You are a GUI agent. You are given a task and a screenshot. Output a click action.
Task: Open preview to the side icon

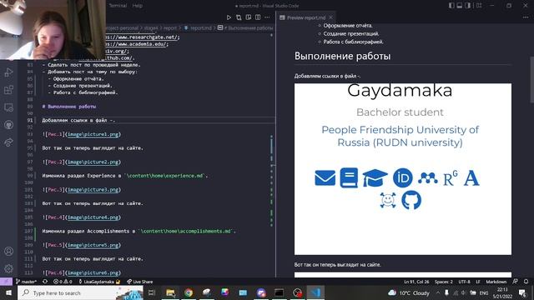249,17
